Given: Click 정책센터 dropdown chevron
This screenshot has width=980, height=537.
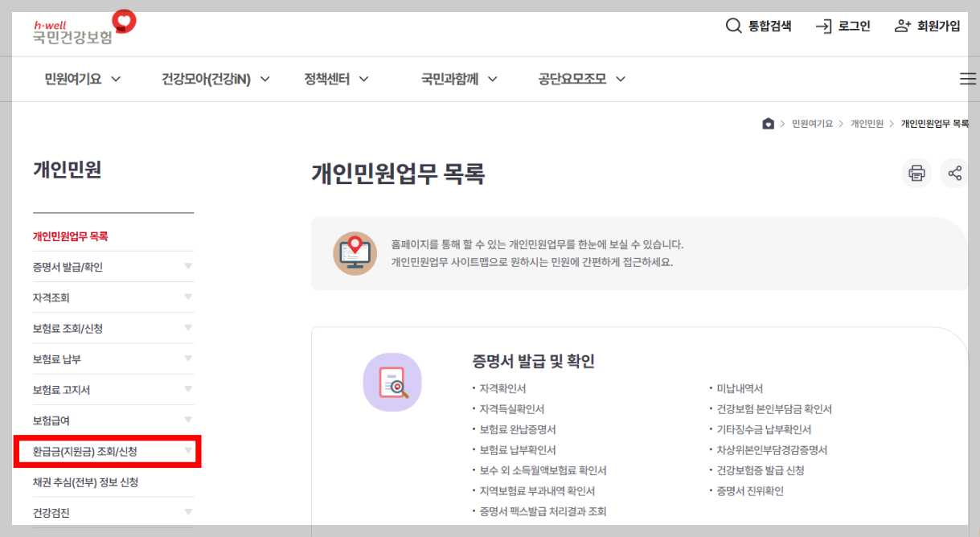Looking at the screenshot, I should [363, 80].
